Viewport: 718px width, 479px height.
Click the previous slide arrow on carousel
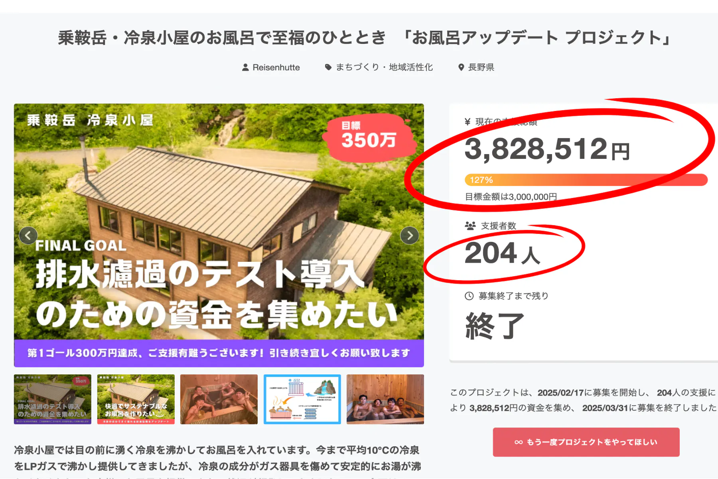click(28, 236)
